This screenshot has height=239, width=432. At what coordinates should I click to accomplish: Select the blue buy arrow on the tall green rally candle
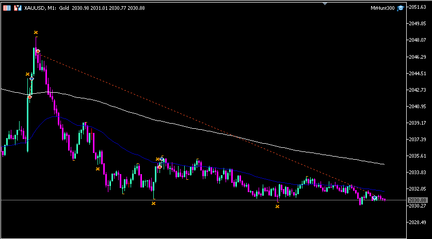click(x=31, y=79)
